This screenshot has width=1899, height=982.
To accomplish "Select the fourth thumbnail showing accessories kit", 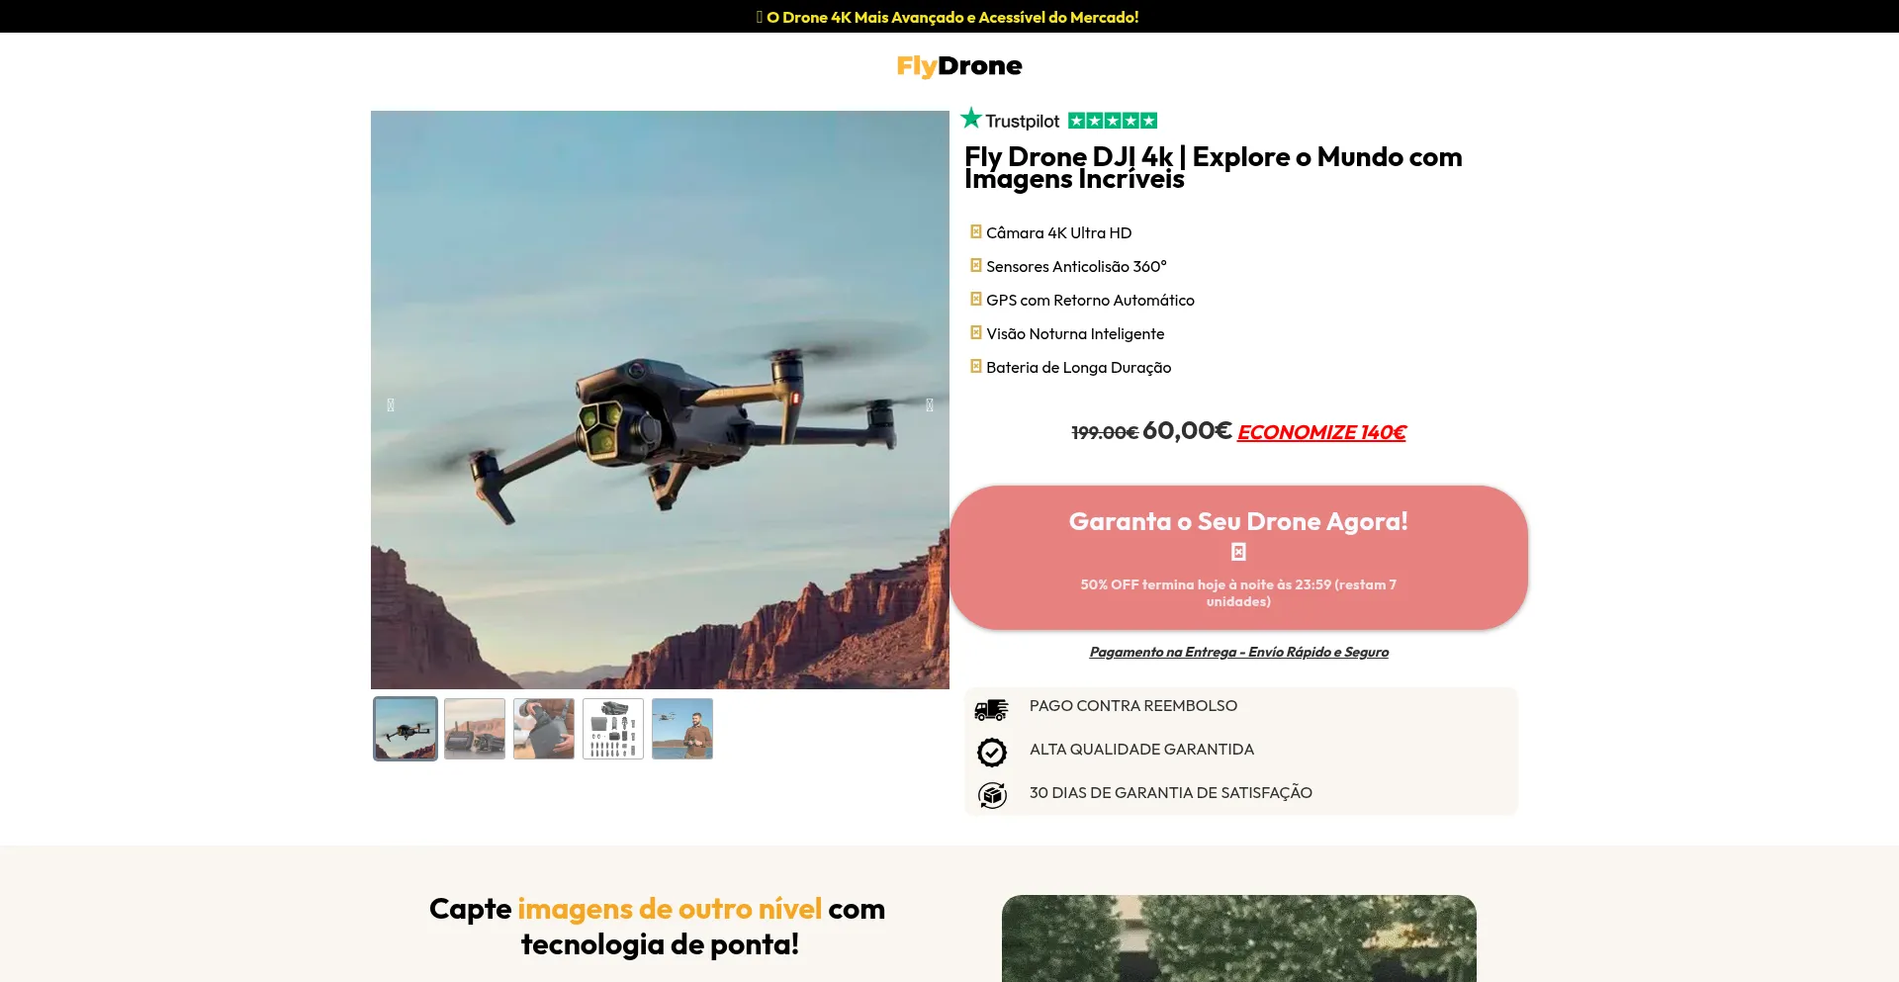I will (613, 729).
